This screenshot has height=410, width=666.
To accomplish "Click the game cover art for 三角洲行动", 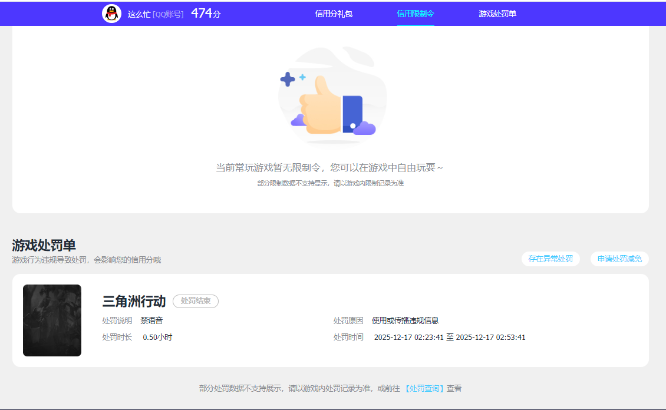I will (52, 320).
